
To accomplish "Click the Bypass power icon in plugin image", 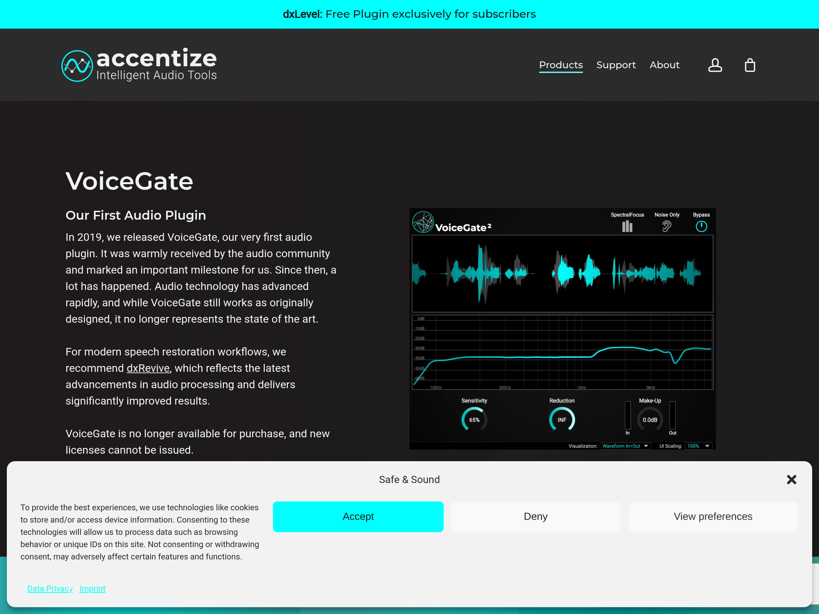I will point(701,226).
